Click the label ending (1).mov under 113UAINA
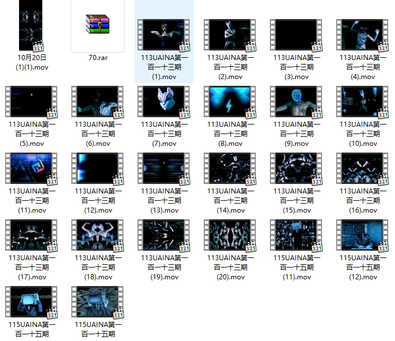 [164, 67]
